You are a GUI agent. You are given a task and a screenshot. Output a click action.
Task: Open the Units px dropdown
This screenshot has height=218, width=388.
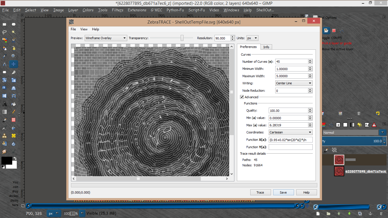[x=252, y=38]
